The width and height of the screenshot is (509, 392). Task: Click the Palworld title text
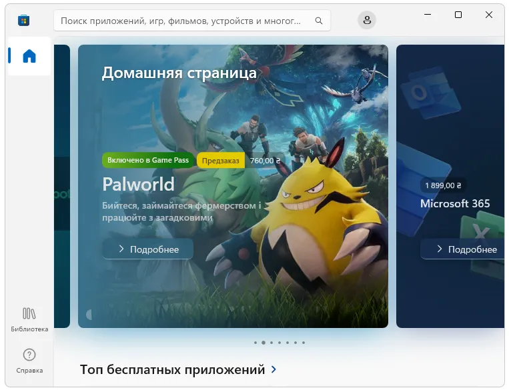pyautogui.click(x=138, y=184)
